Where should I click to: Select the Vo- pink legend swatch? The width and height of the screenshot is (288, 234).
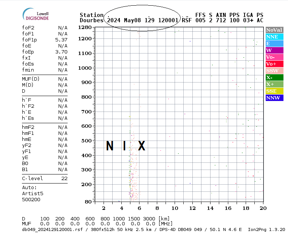[x=274, y=57]
